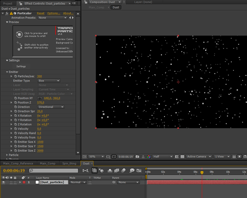247x198 pixels.
Task: Expand the Particle section
Action: point(7,155)
